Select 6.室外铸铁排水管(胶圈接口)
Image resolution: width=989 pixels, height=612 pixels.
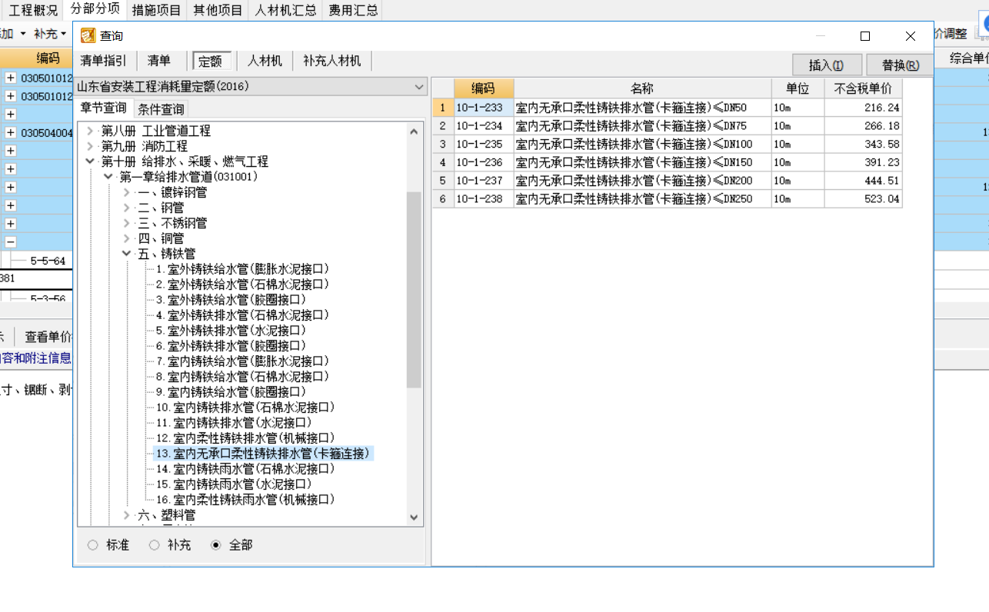(x=231, y=346)
